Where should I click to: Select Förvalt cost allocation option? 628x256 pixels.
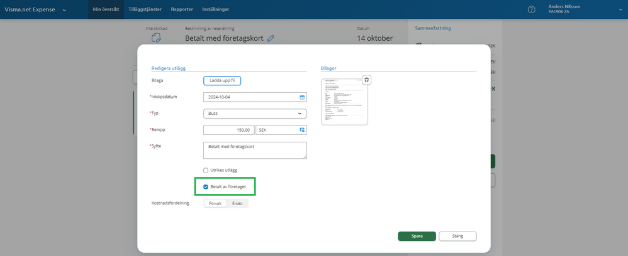pos(215,203)
